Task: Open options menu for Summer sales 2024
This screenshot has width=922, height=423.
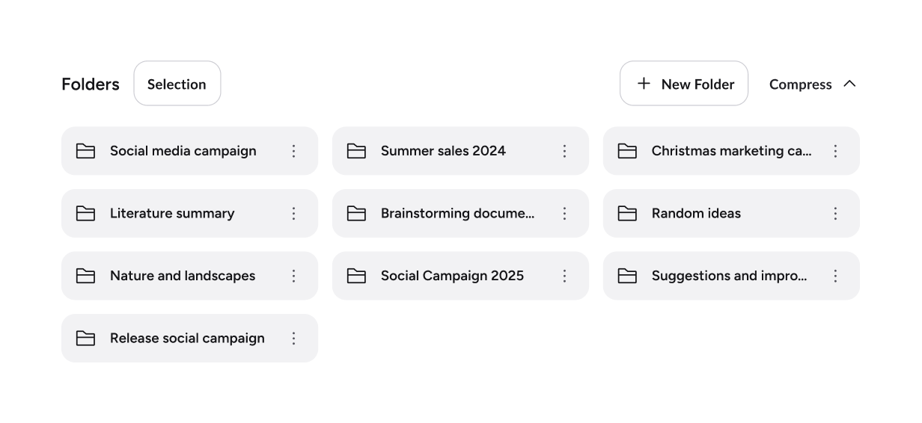Action: 564,151
